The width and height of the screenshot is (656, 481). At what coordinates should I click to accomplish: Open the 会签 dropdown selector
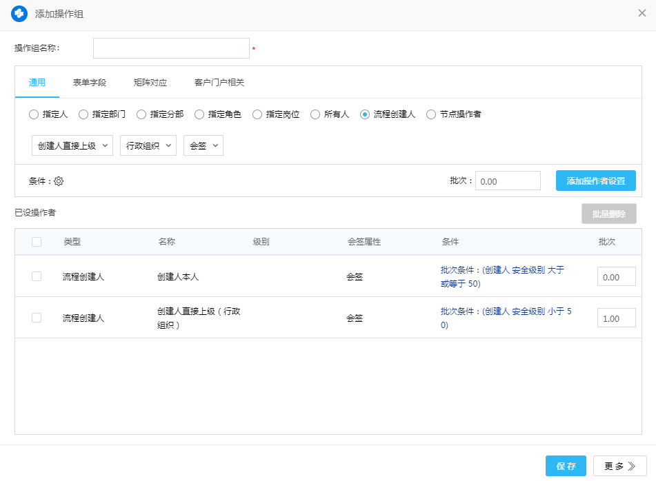coord(203,145)
